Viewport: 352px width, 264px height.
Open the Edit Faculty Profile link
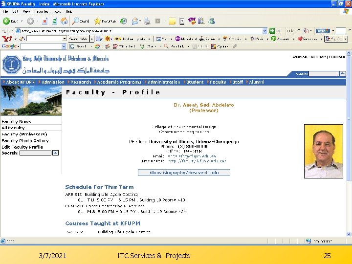click(22, 147)
